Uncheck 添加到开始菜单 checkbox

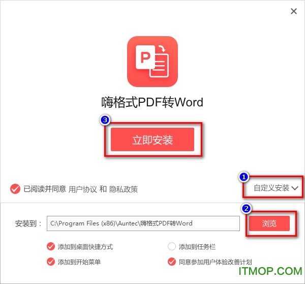(51, 262)
